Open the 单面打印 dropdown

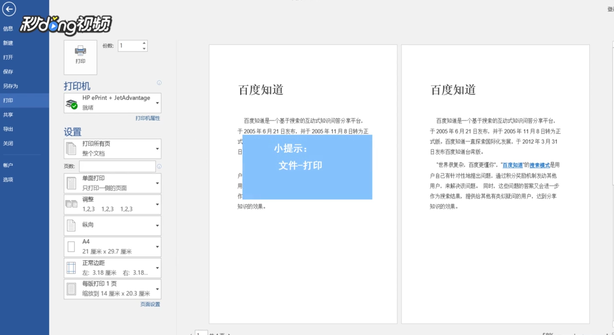[113, 183]
